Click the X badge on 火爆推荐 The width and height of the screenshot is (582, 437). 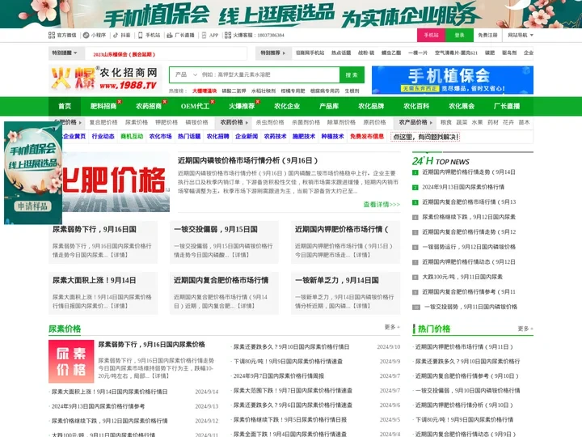tap(258, 101)
